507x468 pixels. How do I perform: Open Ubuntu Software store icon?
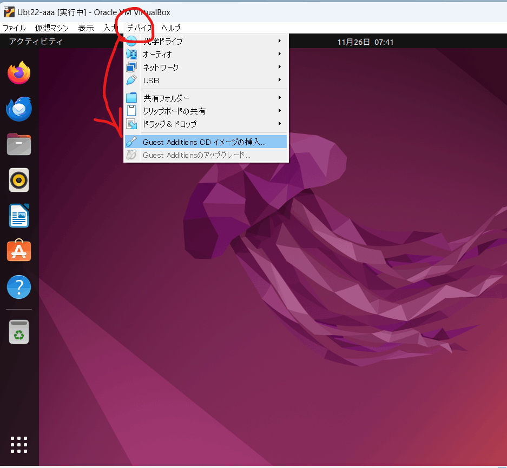[19, 250]
